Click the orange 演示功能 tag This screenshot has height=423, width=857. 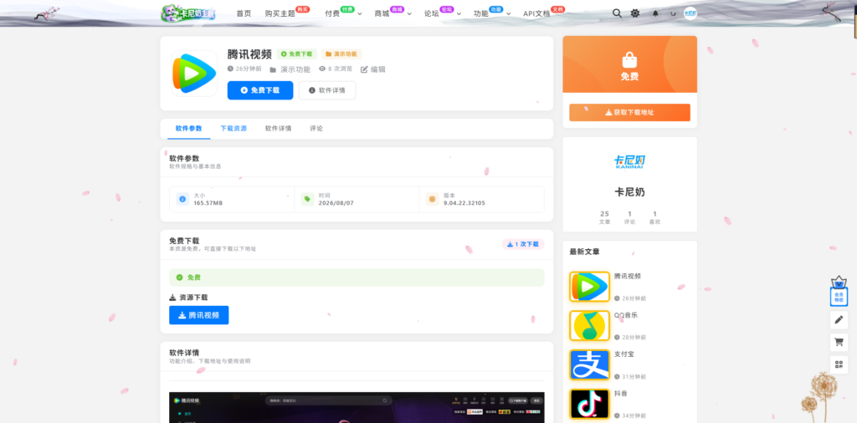click(341, 54)
